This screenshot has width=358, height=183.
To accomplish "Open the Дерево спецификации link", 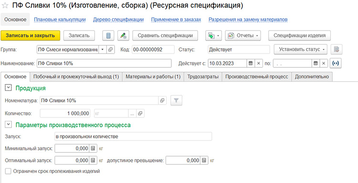I will (x=118, y=20).
